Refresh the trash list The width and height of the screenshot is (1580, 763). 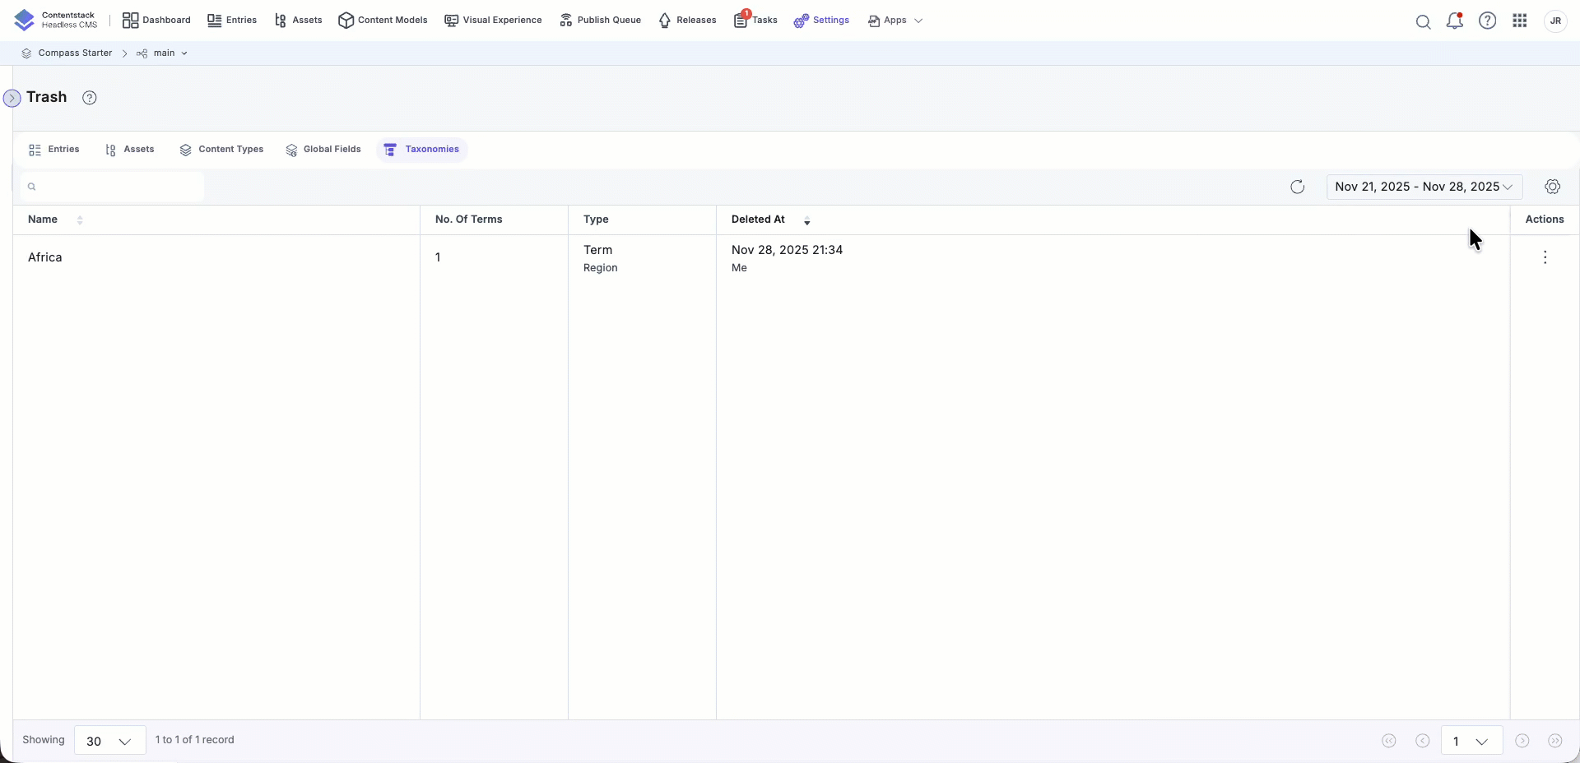click(1298, 187)
